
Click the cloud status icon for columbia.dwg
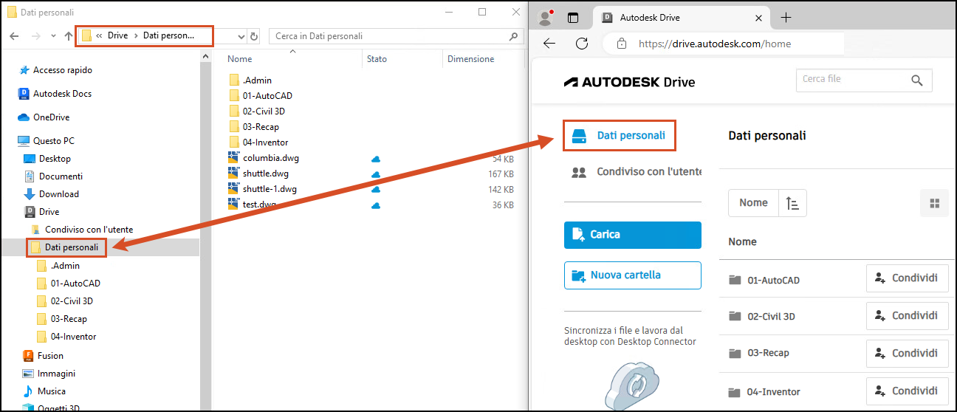(376, 159)
